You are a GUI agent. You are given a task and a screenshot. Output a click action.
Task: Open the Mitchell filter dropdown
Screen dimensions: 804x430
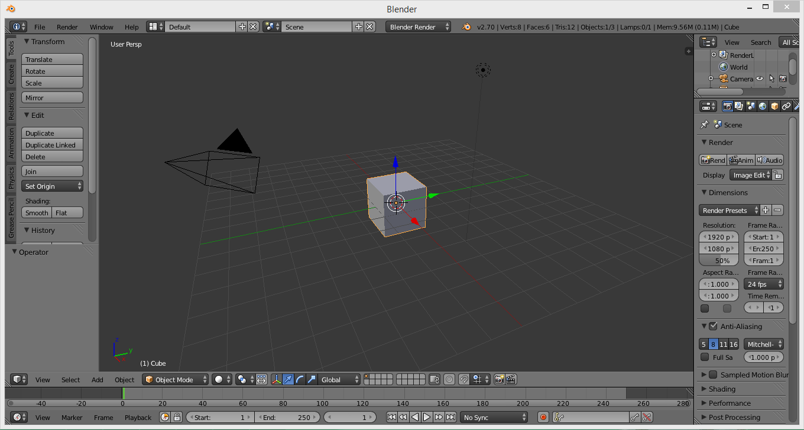(763, 344)
